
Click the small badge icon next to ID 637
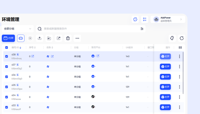click(x=17, y=65)
